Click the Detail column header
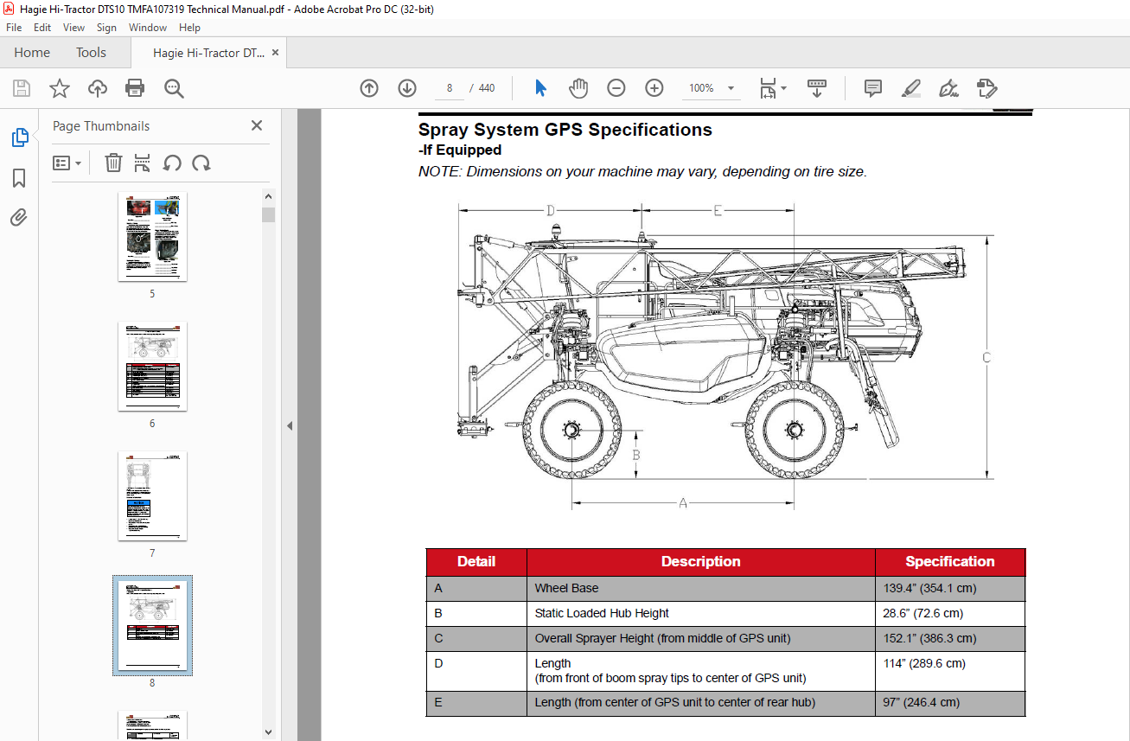 (476, 562)
